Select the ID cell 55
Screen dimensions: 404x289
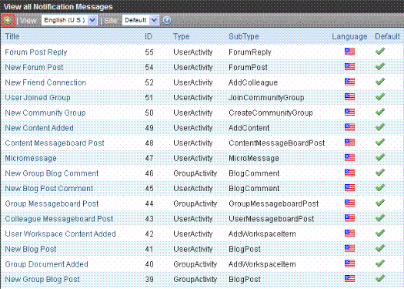[149, 52]
